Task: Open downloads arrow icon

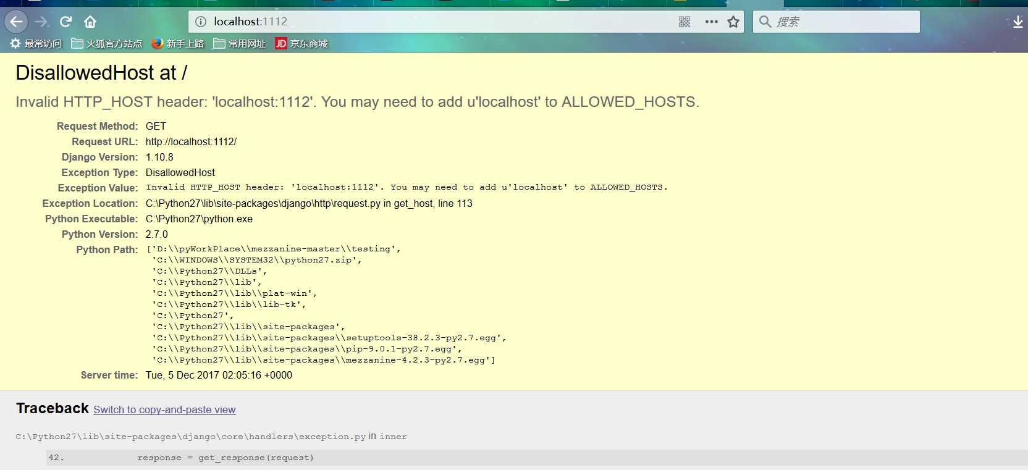Action: pos(1017,22)
